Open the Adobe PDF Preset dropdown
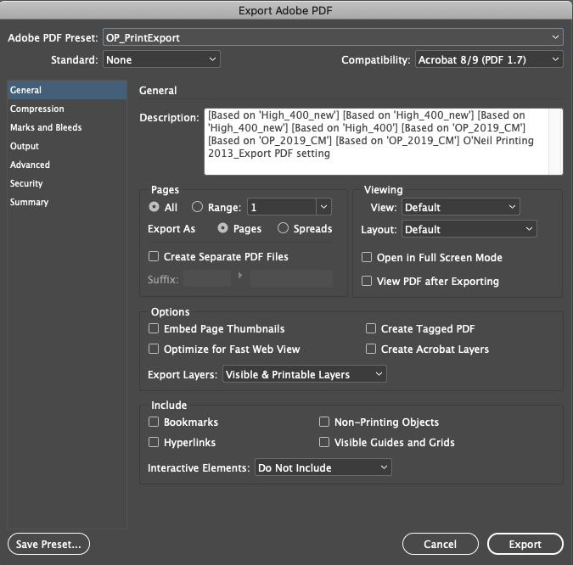This screenshot has height=565, width=573. coord(333,37)
